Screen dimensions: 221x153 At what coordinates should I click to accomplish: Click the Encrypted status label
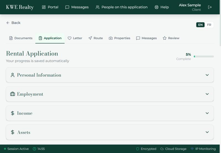[148, 149]
